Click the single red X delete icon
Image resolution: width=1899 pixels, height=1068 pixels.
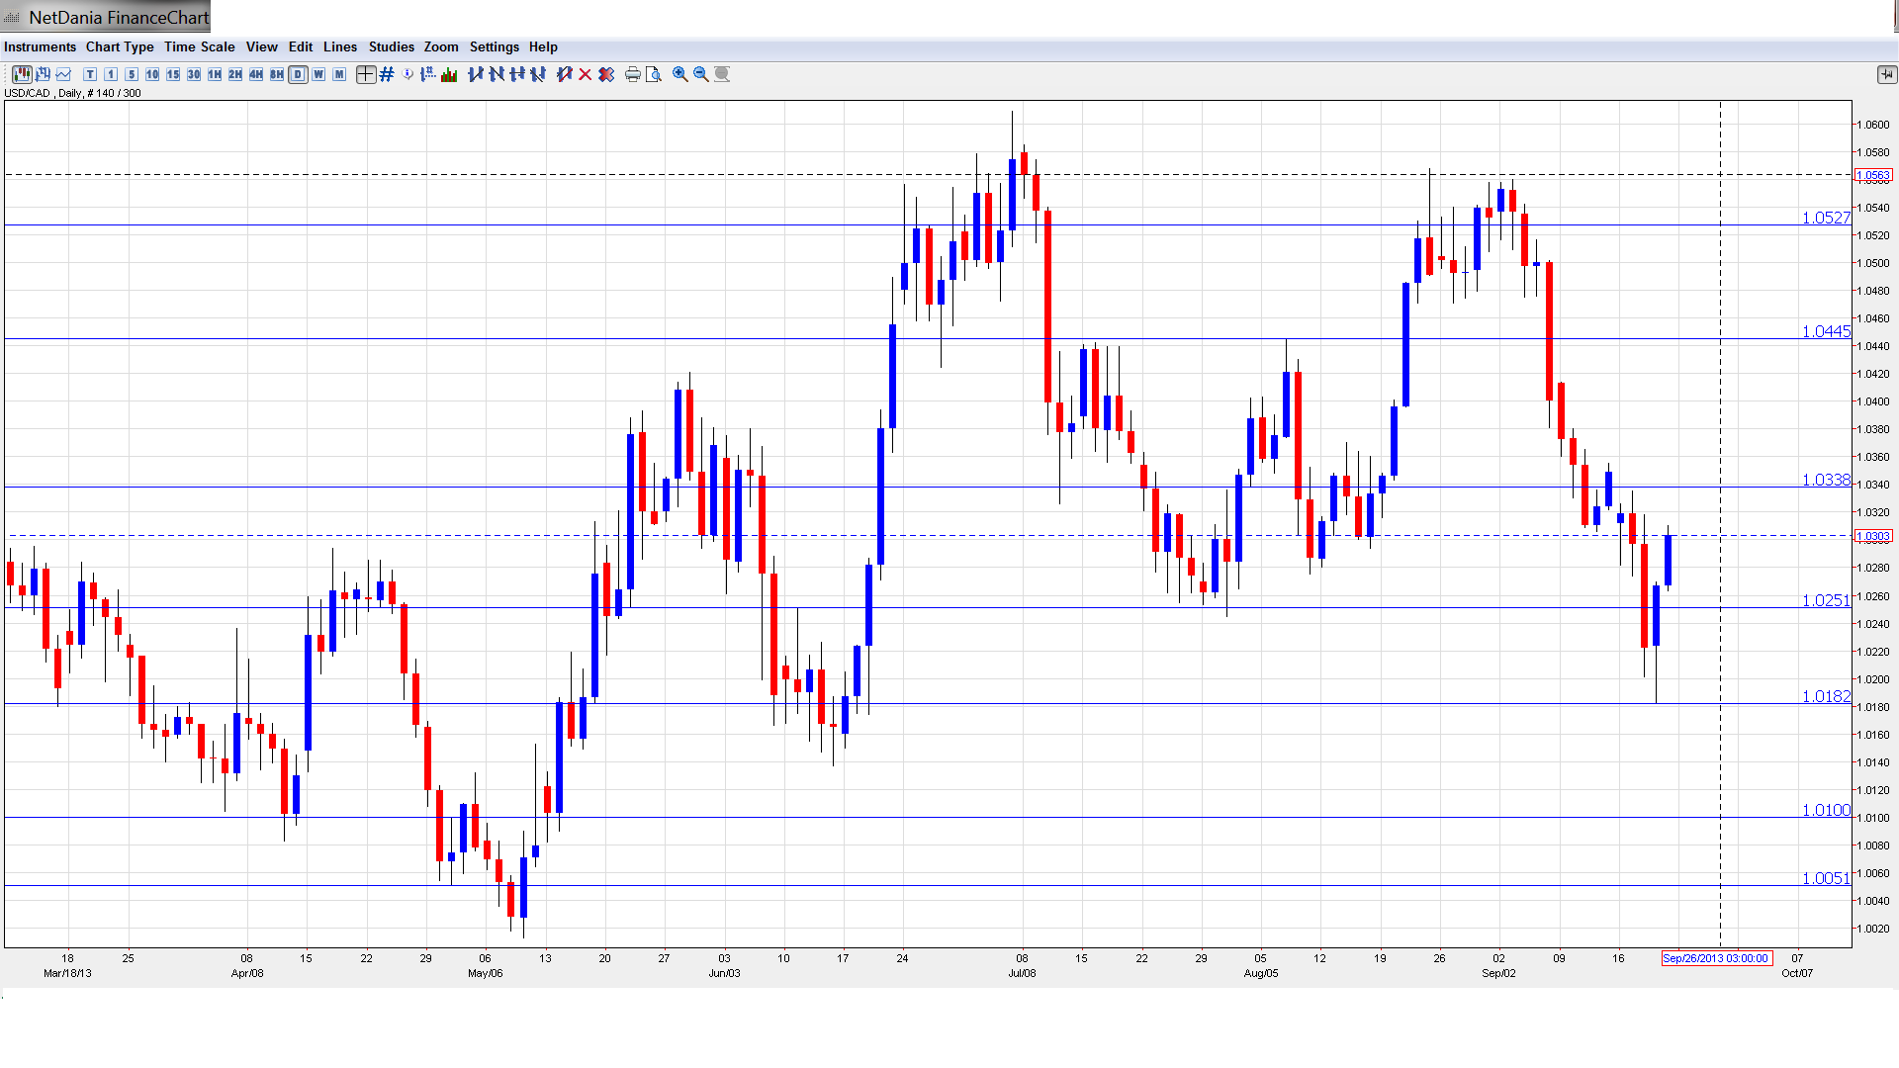[586, 74]
